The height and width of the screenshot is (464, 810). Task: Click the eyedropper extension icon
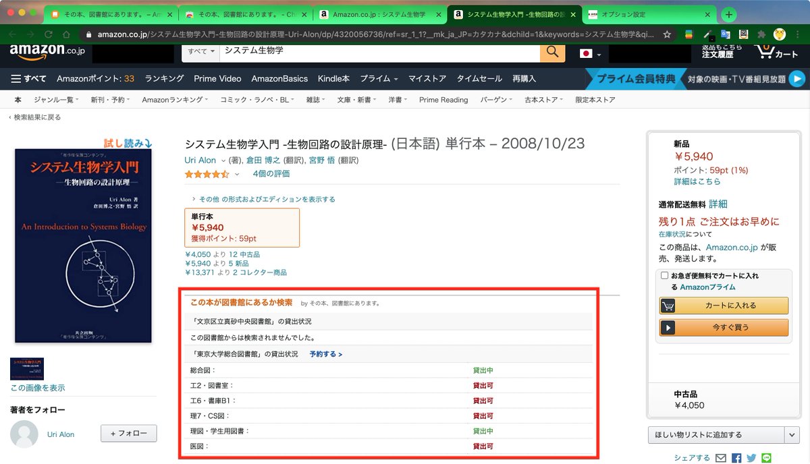pos(707,34)
